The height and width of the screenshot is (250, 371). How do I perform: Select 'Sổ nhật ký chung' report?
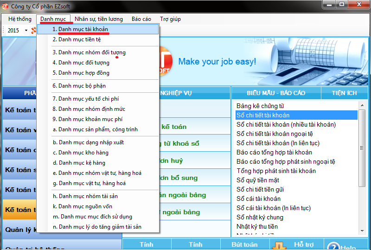tap(260, 217)
